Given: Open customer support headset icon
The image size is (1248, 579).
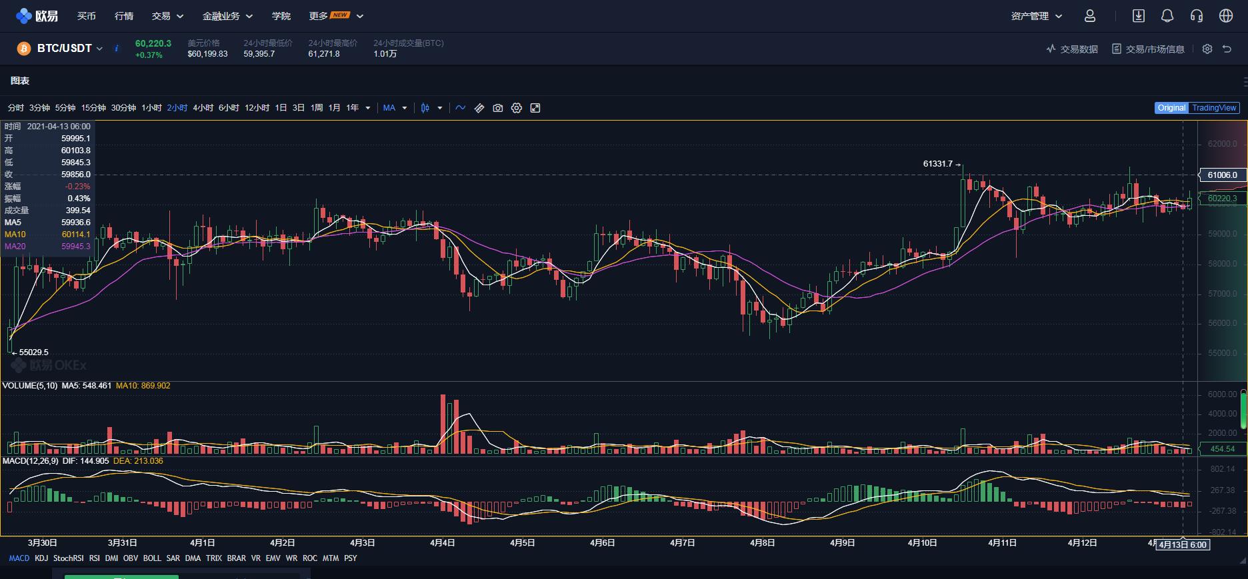Looking at the screenshot, I should tap(1196, 16).
